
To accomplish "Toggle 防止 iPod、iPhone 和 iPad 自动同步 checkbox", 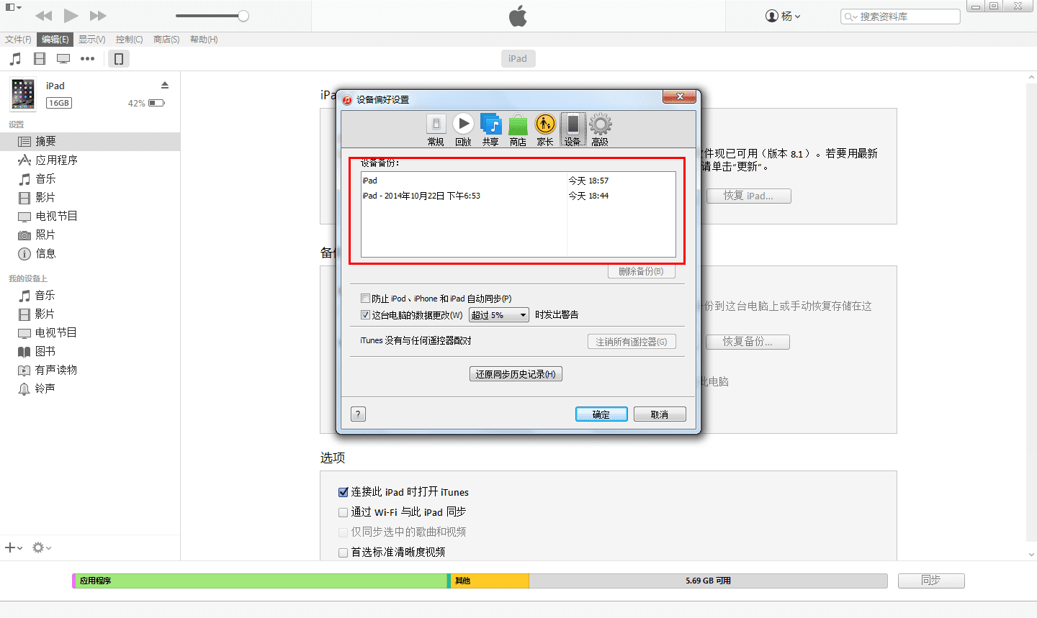I will (x=365, y=299).
